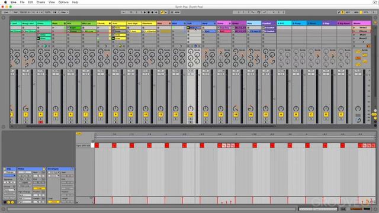Click the yellow Linked button in Envelopes
379x213 pixels.
(54, 202)
